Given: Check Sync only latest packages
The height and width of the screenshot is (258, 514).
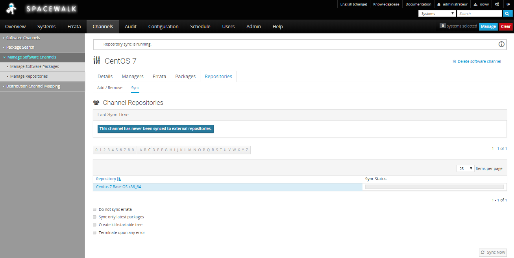Looking at the screenshot, I should coord(94,217).
